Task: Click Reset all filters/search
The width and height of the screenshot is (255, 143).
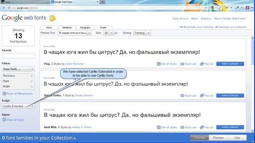Action: (x=18, y=94)
